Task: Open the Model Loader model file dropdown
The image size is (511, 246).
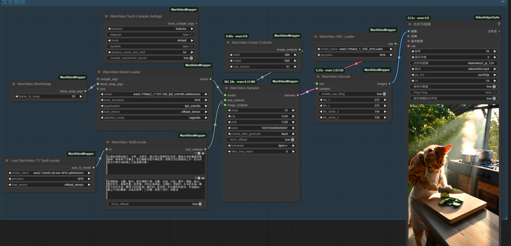Action: 154,94
